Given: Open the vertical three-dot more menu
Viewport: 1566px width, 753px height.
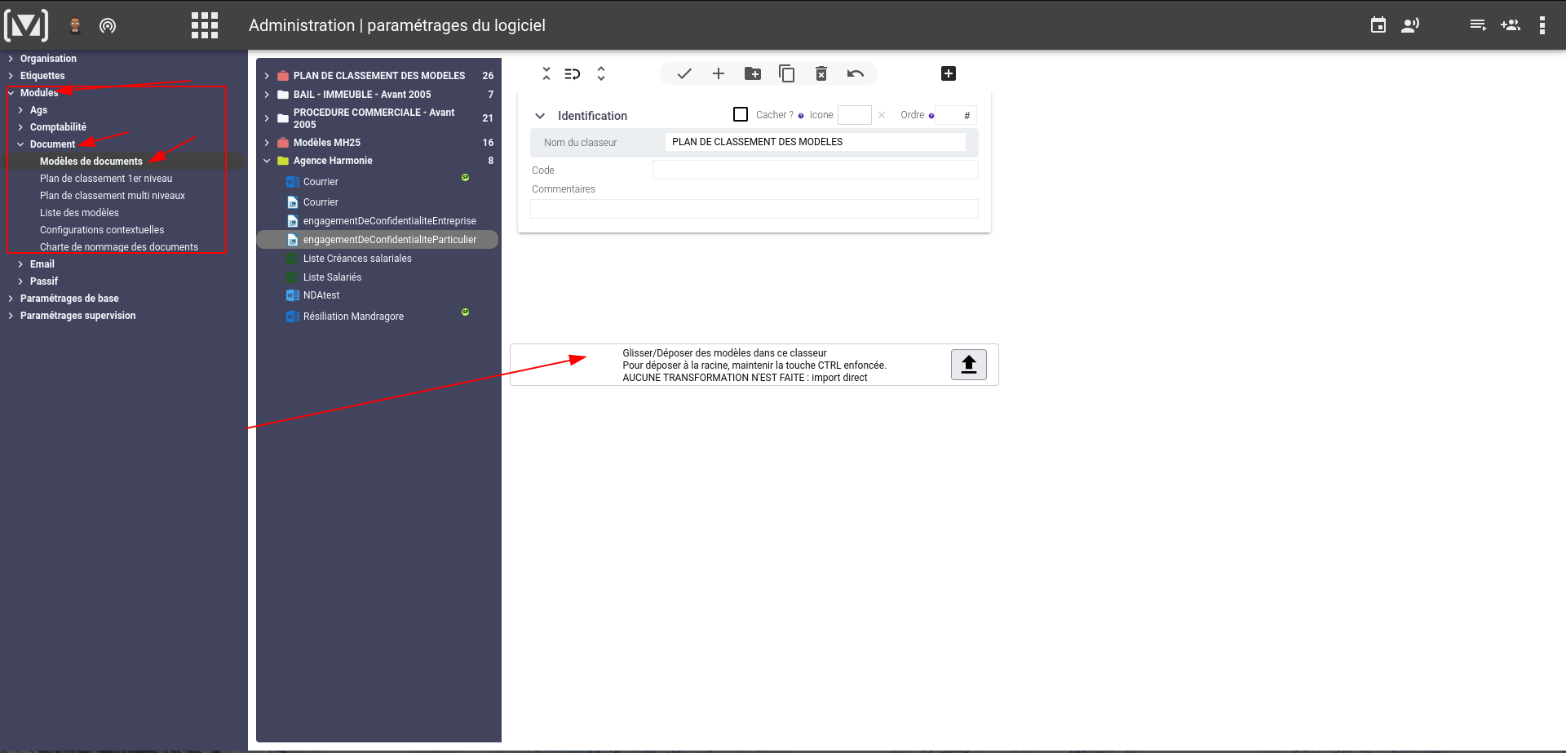Looking at the screenshot, I should tap(1542, 25).
